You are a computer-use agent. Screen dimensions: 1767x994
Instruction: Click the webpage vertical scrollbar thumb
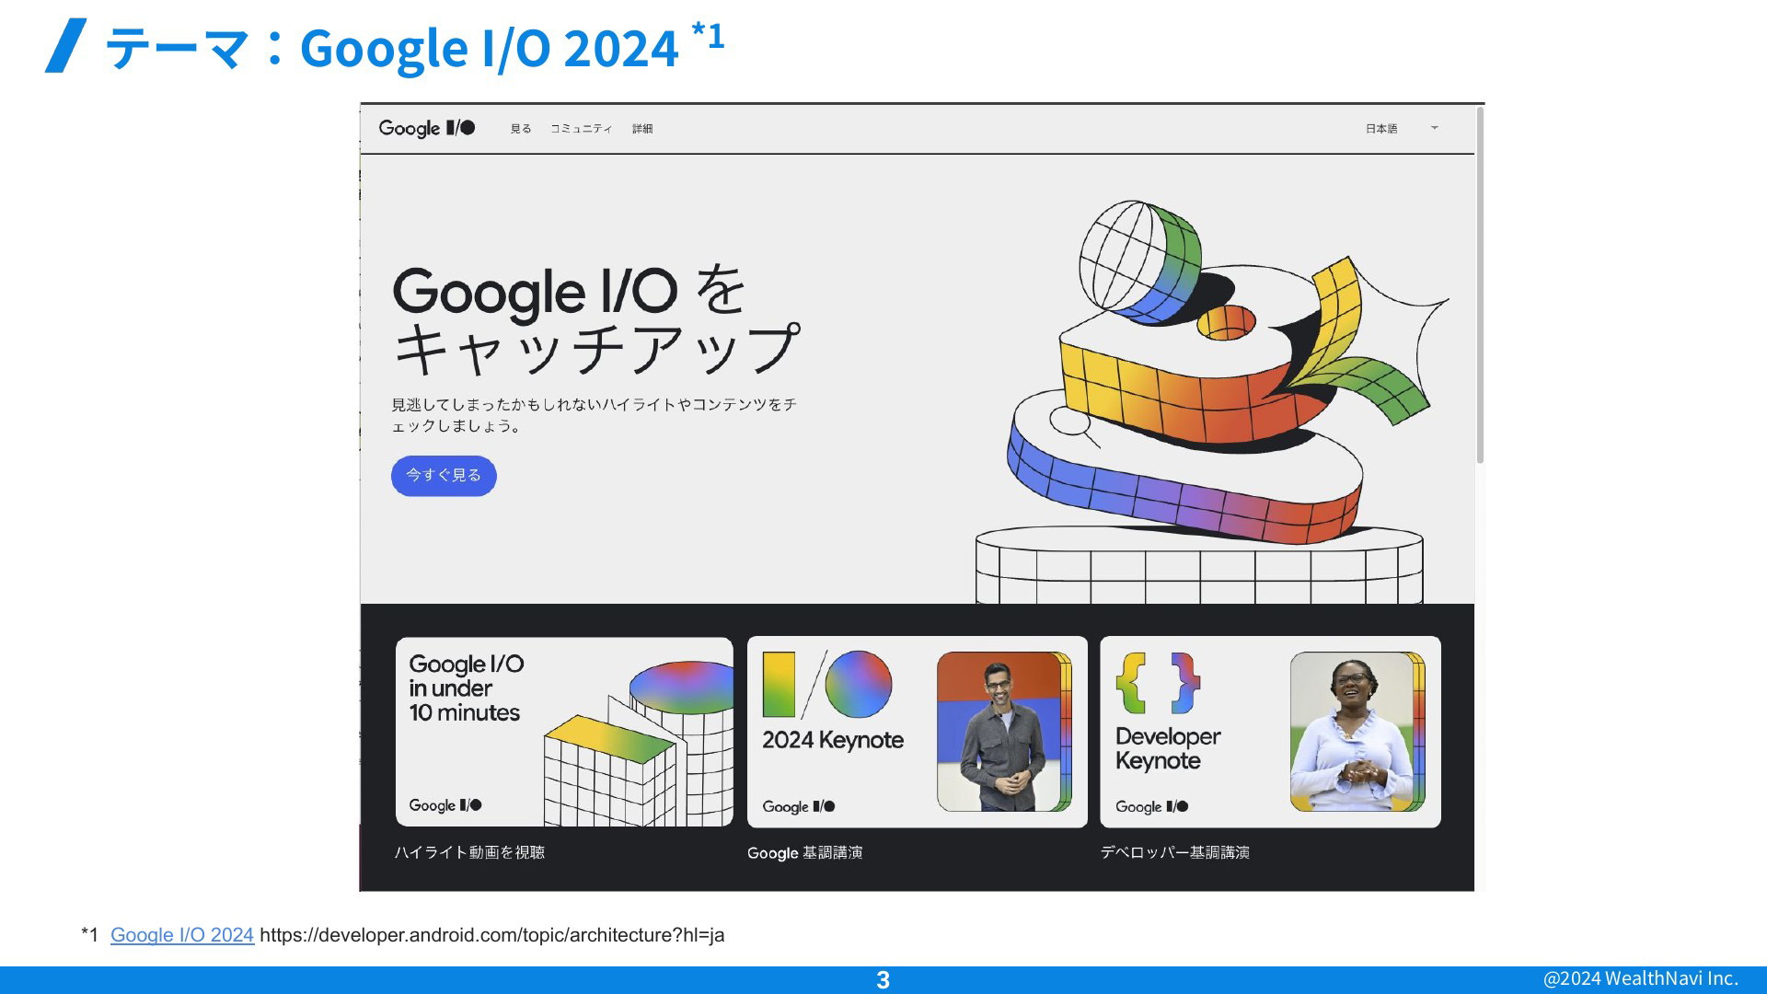pyautogui.click(x=1480, y=285)
